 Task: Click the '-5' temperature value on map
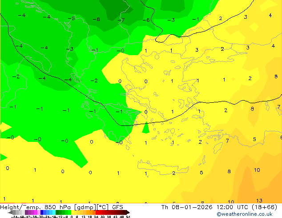tap(72, 18)
